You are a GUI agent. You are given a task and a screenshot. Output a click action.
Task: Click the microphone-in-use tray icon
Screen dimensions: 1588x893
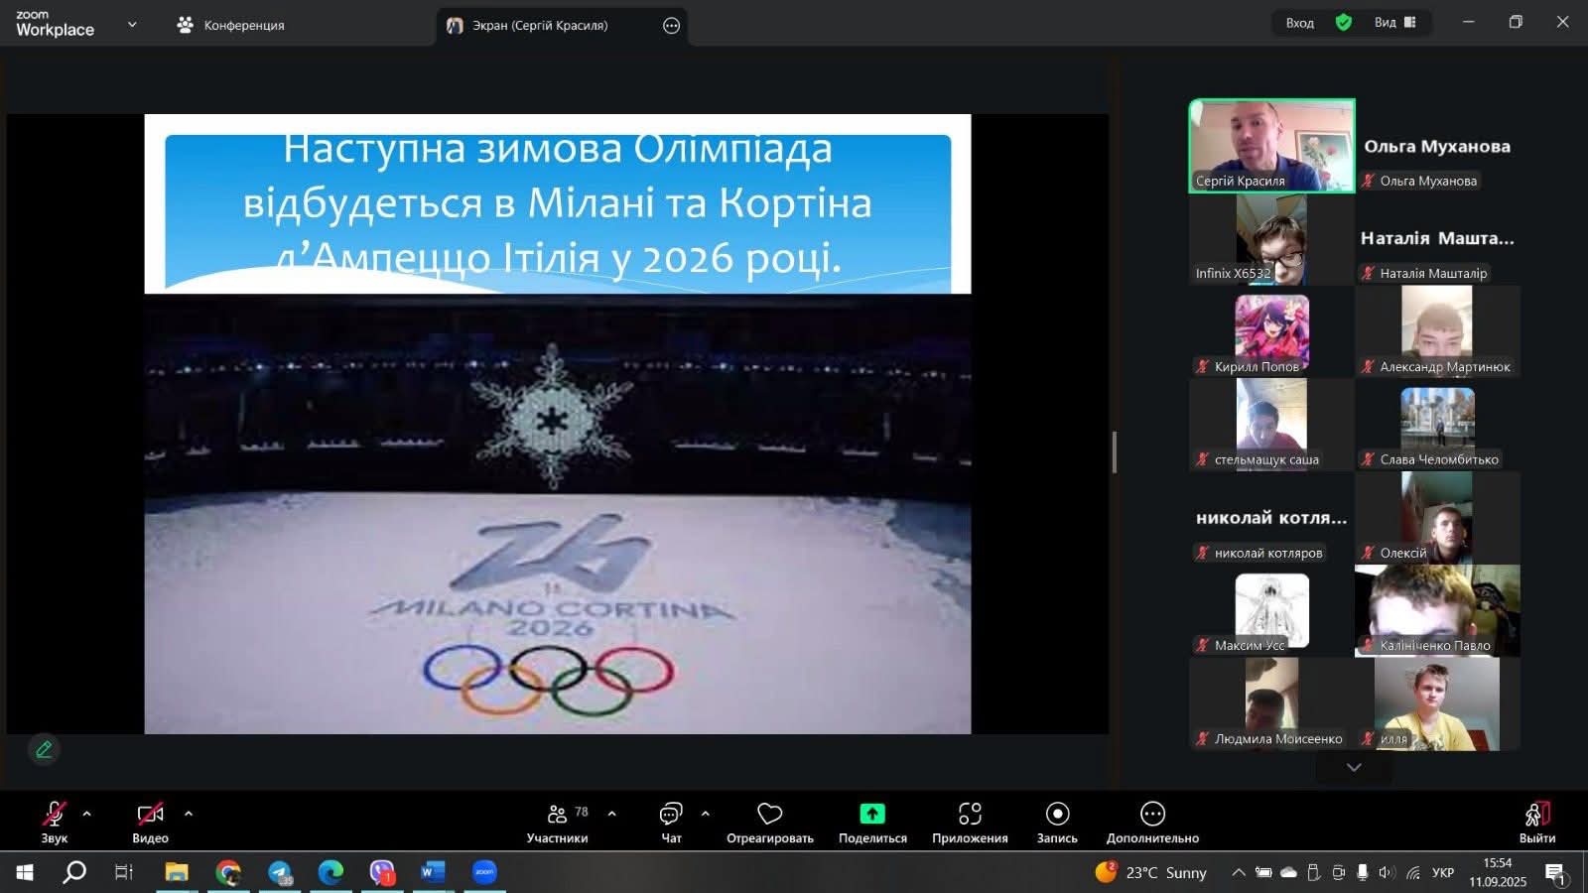1362,872
